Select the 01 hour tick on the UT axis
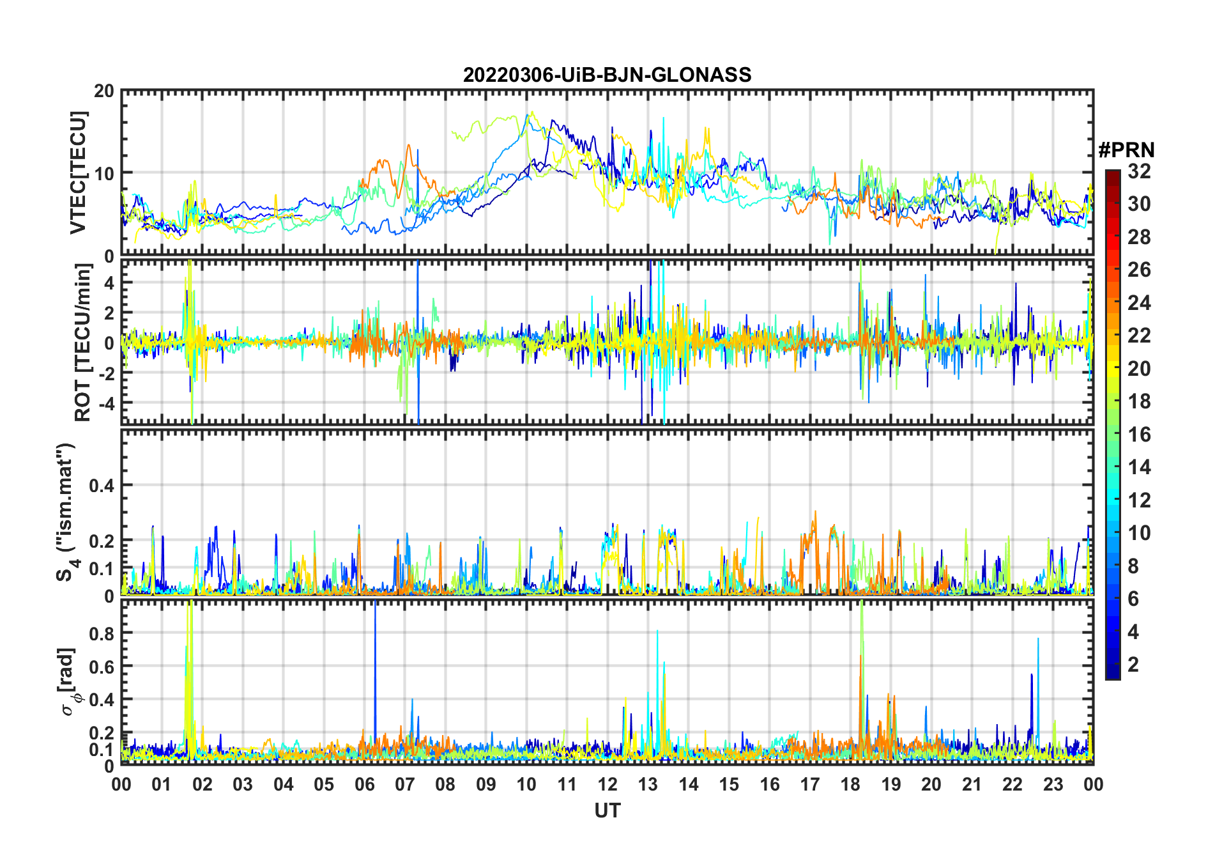This screenshot has width=1215, height=850. pyautogui.click(x=162, y=784)
